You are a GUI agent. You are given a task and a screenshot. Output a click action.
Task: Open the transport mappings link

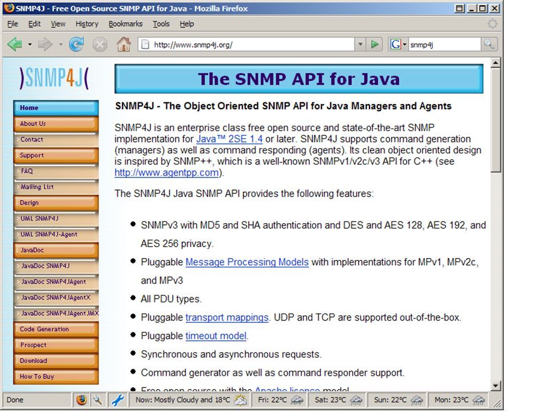pyautogui.click(x=227, y=318)
